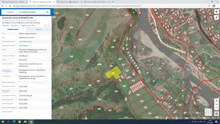Collapse the side panel with blue arrow
The height and width of the screenshot is (124, 220).
click(52, 12)
